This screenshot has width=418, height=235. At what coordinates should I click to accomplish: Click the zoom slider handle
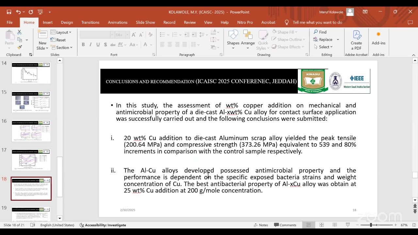click(371, 225)
